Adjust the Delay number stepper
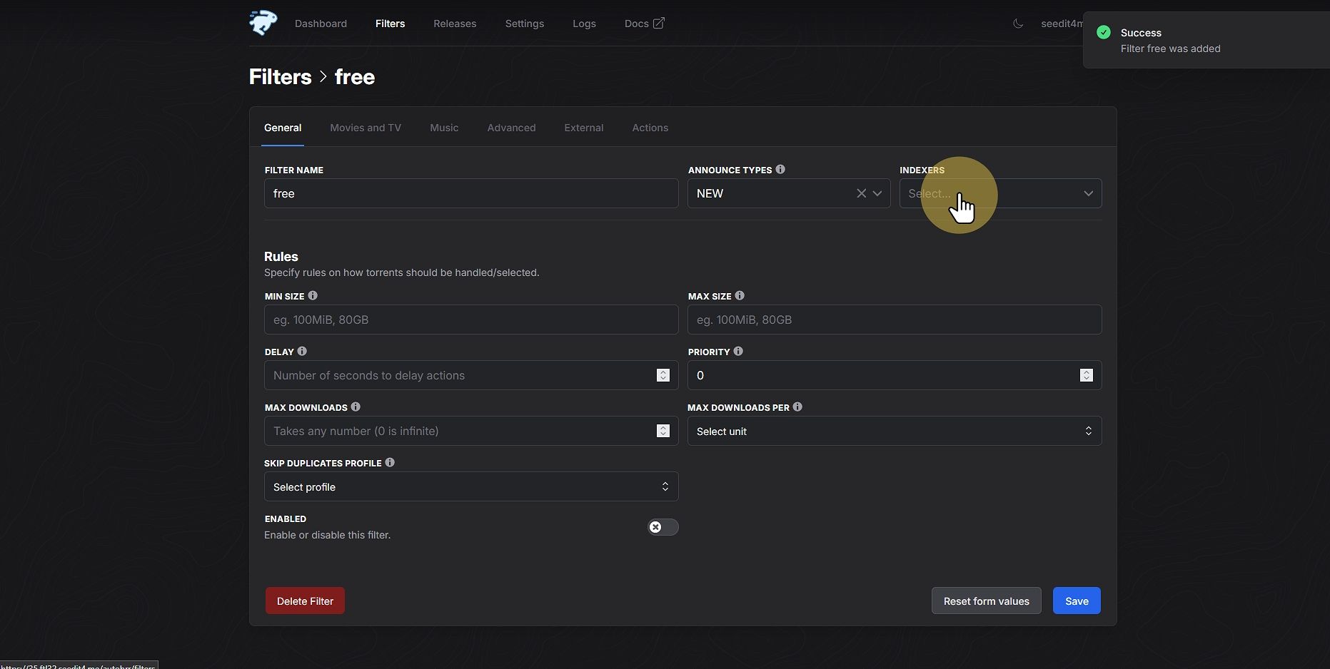1330x669 pixels. click(x=663, y=375)
